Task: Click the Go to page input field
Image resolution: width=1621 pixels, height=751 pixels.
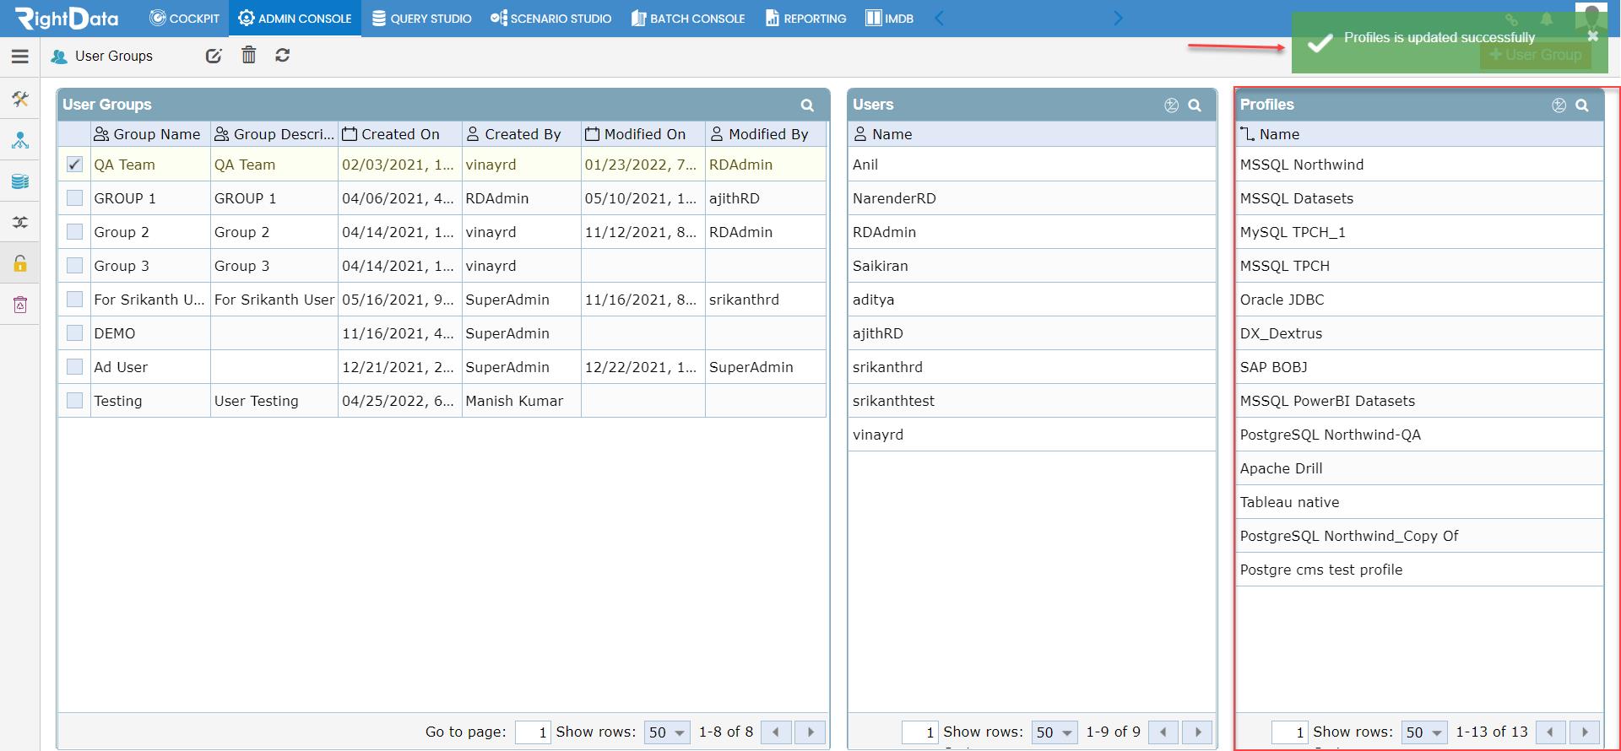Action: point(533,732)
